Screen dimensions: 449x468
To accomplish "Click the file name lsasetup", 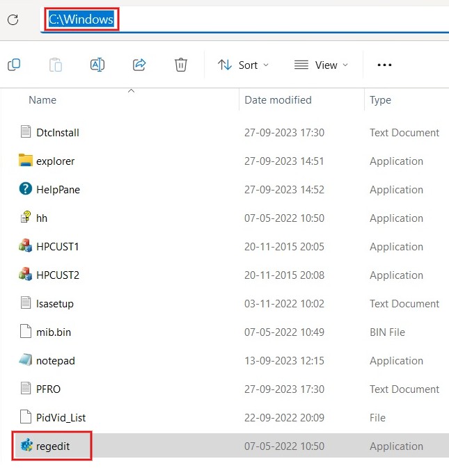I will (55, 304).
